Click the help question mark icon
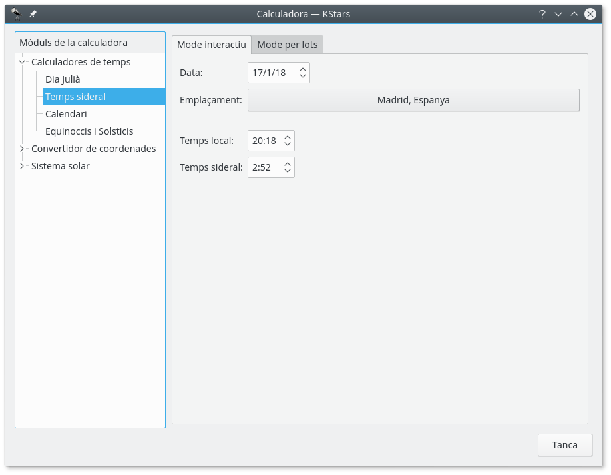Screen dimensions: 611x475 pyautogui.click(x=542, y=13)
